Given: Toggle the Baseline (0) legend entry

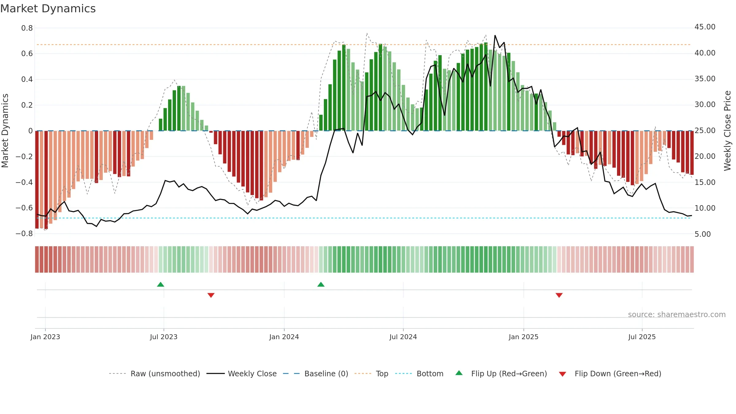Looking at the screenshot, I should pos(316,374).
